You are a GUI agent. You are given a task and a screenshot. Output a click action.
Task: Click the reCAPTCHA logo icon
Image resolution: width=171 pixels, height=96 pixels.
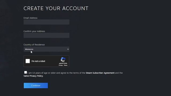(x=63, y=59)
